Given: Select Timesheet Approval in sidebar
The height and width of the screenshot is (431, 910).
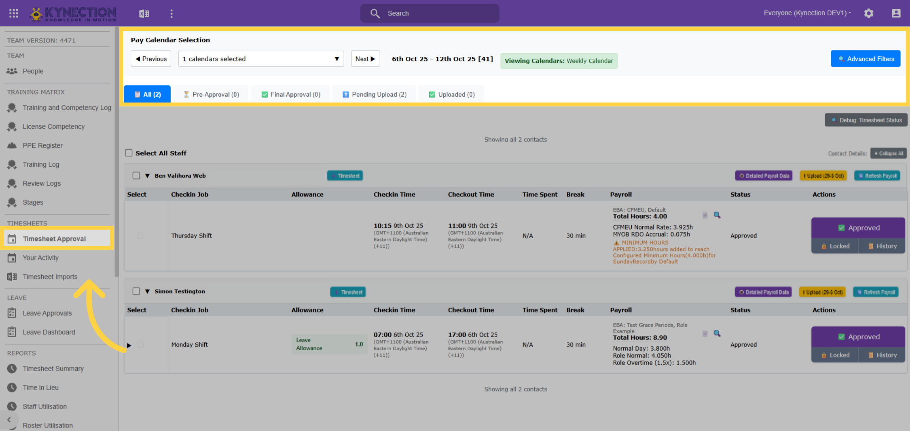Looking at the screenshot, I should (57, 239).
